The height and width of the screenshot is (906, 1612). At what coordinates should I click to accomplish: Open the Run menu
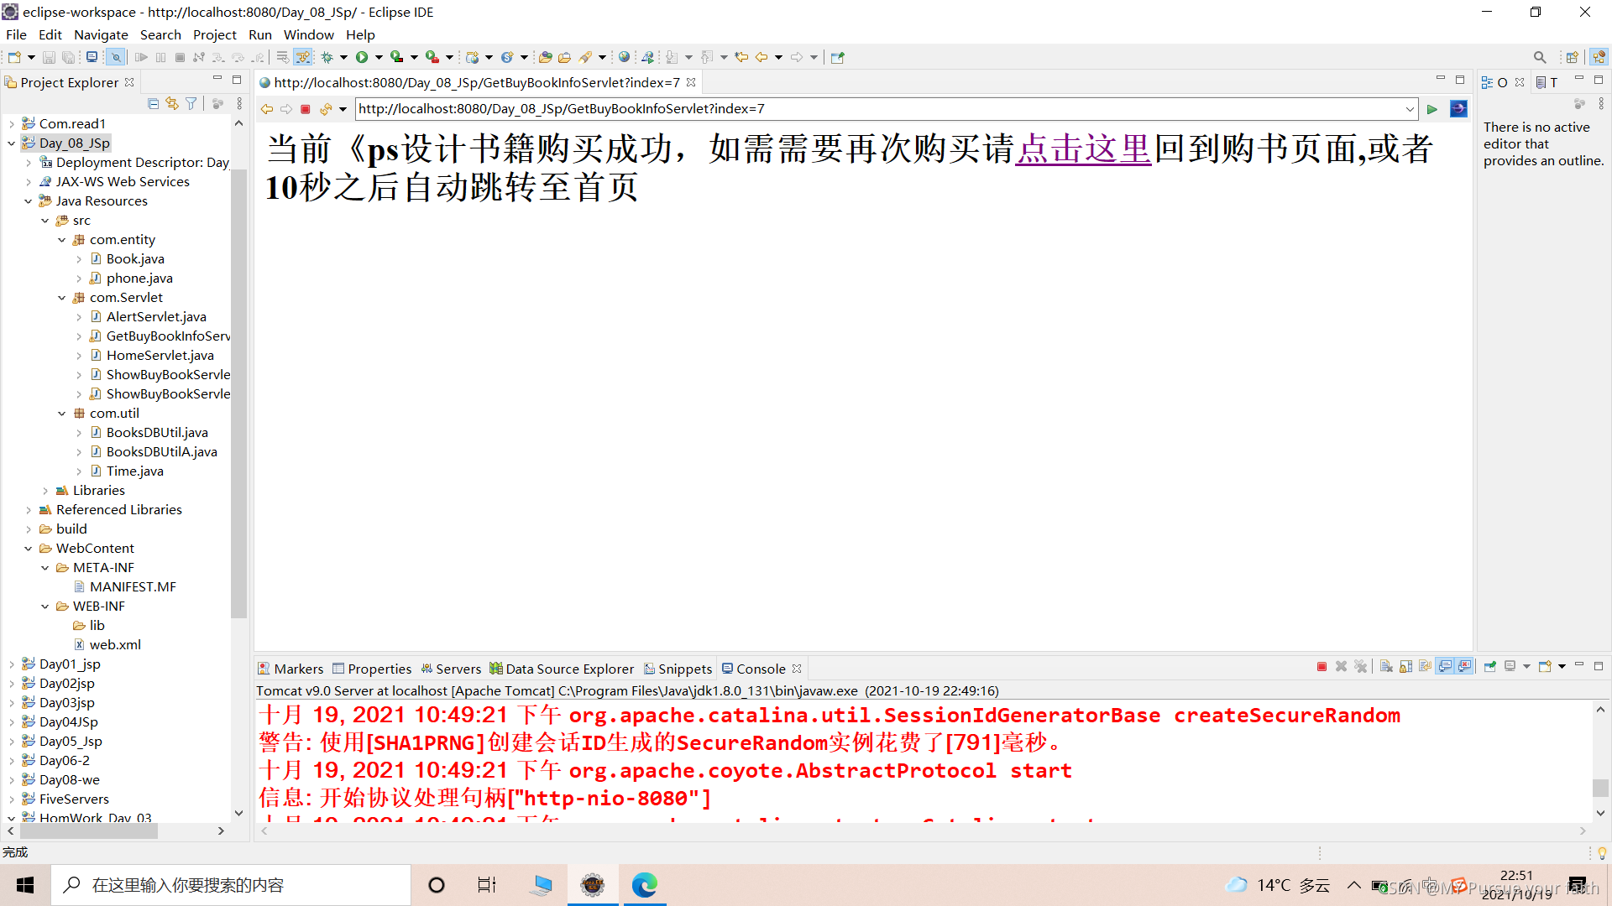click(x=259, y=34)
